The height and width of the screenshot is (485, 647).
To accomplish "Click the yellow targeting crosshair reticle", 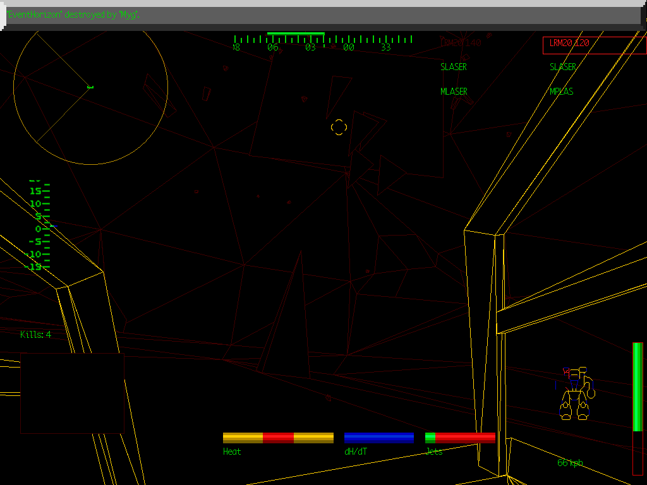I will pos(339,127).
